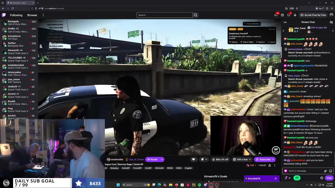Screen dimensions: 335x188
Task: Click the RDR2 tag
Action: click(x=179, y=168)
